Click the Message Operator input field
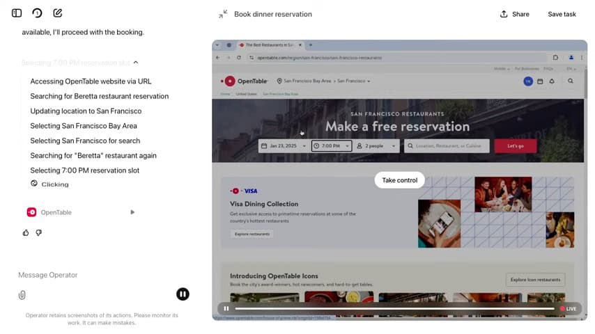595x334 pixels. [x=91, y=275]
